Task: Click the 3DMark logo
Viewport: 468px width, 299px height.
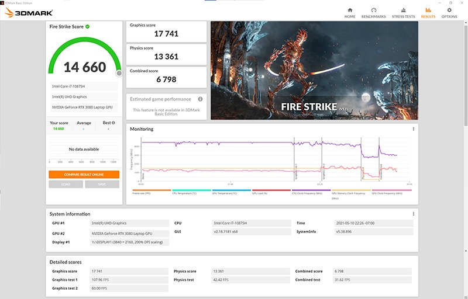Action: (x=29, y=13)
